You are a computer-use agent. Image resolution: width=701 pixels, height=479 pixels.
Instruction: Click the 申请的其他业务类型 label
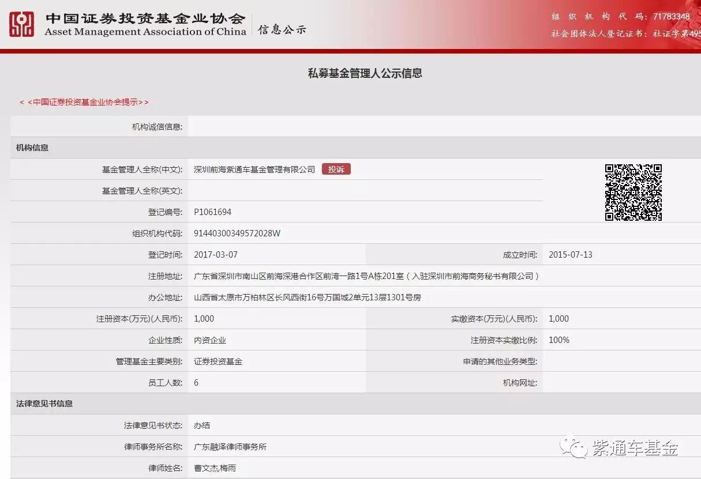[500, 361]
